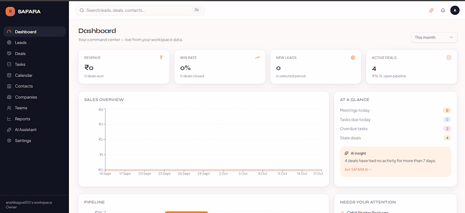This screenshot has width=465, height=213.
Task: Open the user avatar menu
Action: [x=455, y=11]
